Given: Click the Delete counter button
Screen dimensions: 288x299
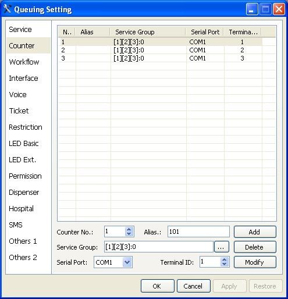Looking at the screenshot, I should (255, 247).
